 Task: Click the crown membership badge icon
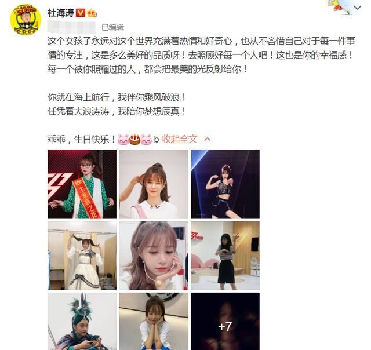[92, 13]
